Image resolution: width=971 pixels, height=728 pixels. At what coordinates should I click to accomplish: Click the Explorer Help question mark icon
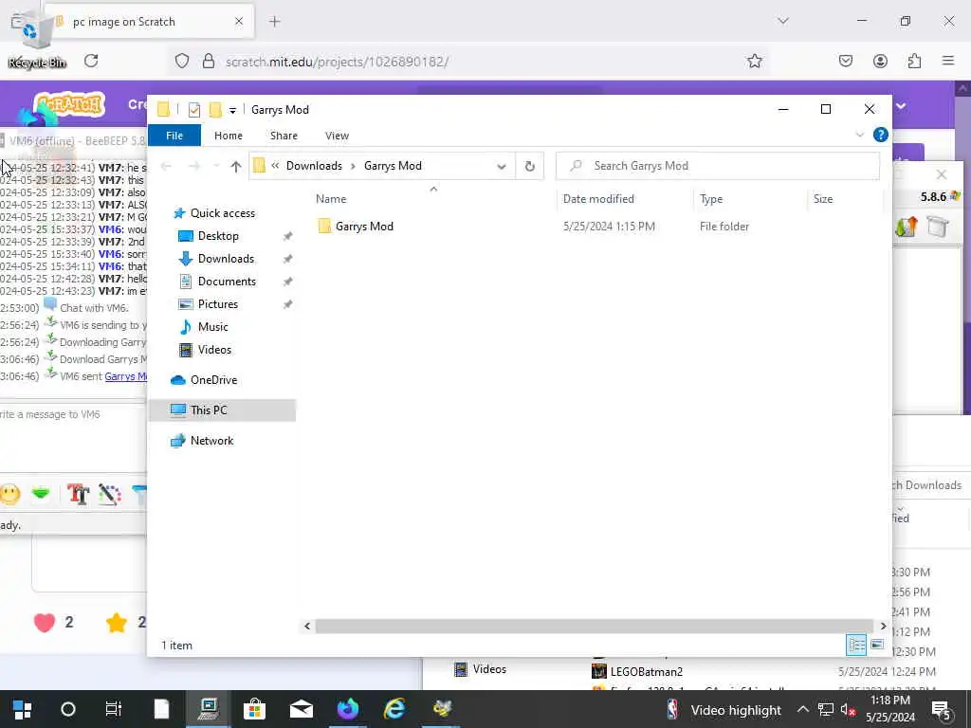[x=880, y=135]
